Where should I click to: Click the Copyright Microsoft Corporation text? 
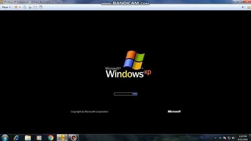pos(89,112)
